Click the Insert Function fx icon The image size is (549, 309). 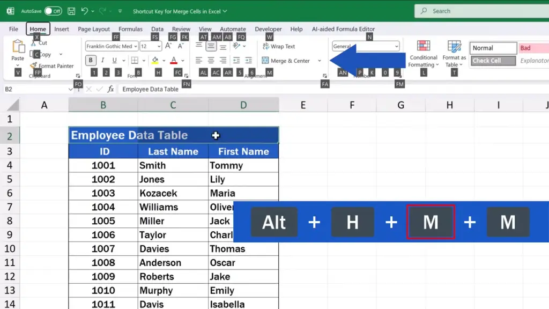110,89
